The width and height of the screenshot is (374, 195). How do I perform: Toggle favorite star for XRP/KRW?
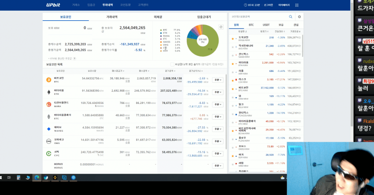(233, 72)
